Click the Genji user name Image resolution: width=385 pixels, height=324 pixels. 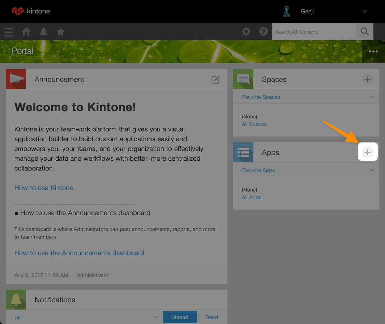coord(307,11)
